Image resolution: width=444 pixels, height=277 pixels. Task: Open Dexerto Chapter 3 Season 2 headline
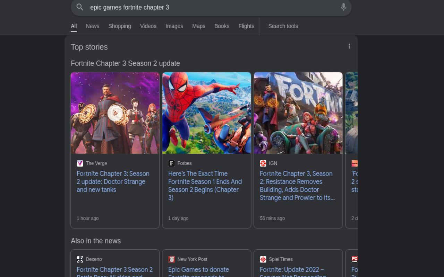[115, 271]
